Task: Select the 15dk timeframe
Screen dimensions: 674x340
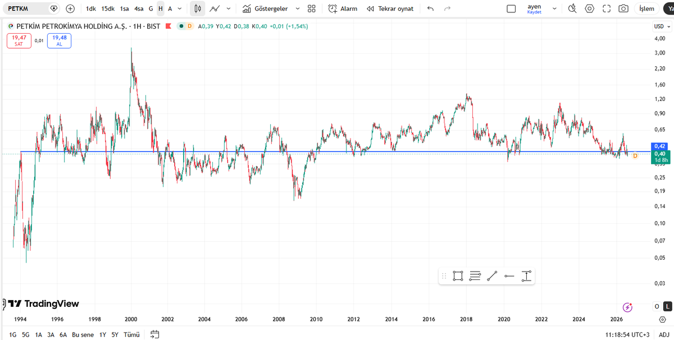Action: pyautogui.click(x=108, y=8)
